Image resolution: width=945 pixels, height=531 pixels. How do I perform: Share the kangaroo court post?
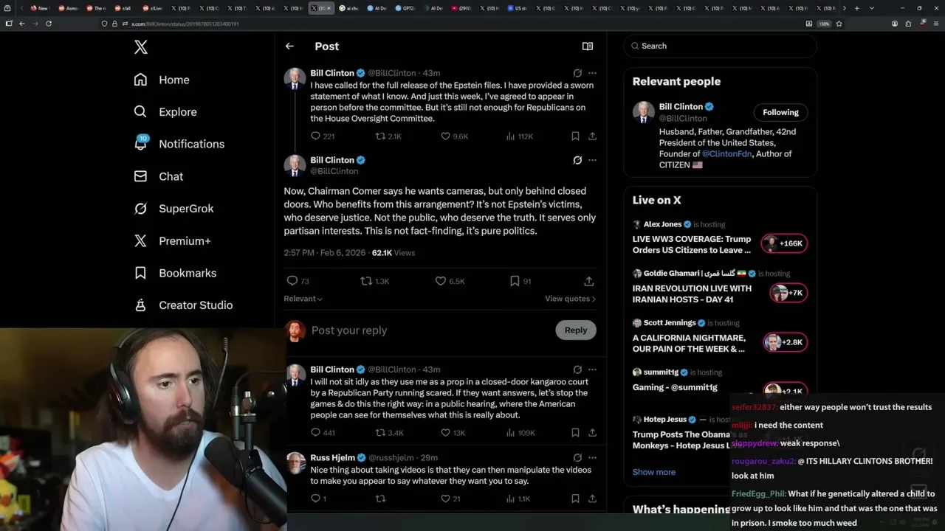point(592,433)
